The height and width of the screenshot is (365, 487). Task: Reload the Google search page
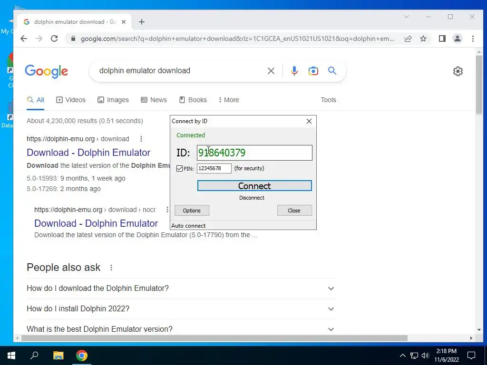point(54,38)
